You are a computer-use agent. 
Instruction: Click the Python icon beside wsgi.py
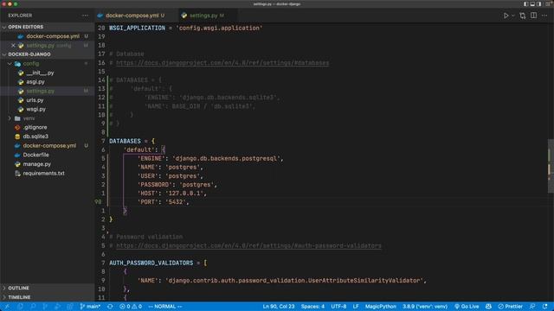pos(21,110)
